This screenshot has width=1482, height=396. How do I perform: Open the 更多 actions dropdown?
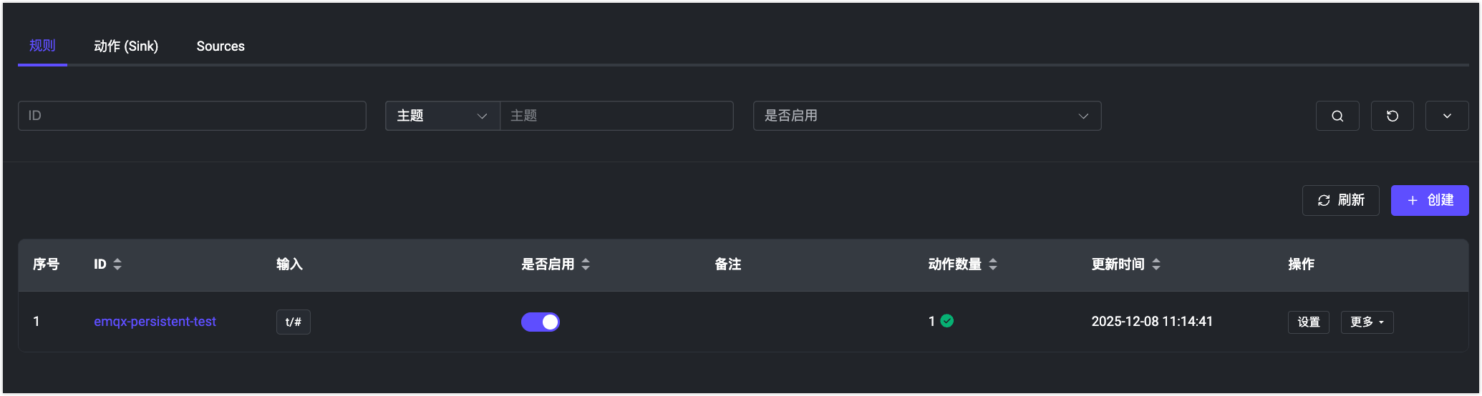(x=1367, y=322)
